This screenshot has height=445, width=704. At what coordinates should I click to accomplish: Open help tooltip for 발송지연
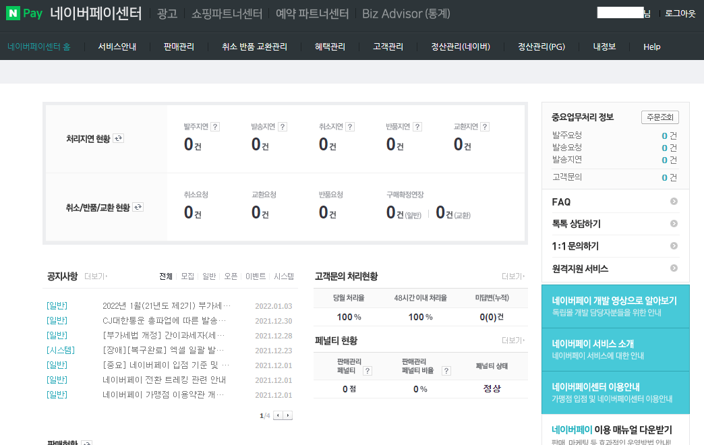[283, 127]
